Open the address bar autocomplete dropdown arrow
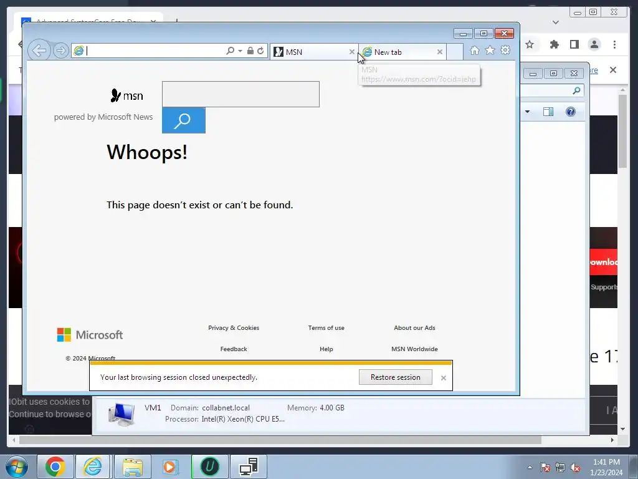 240,51
